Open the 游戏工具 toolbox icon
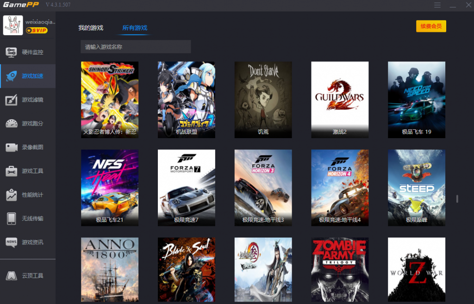This screenshot has width=474, height=304. [x=12, y=171]
